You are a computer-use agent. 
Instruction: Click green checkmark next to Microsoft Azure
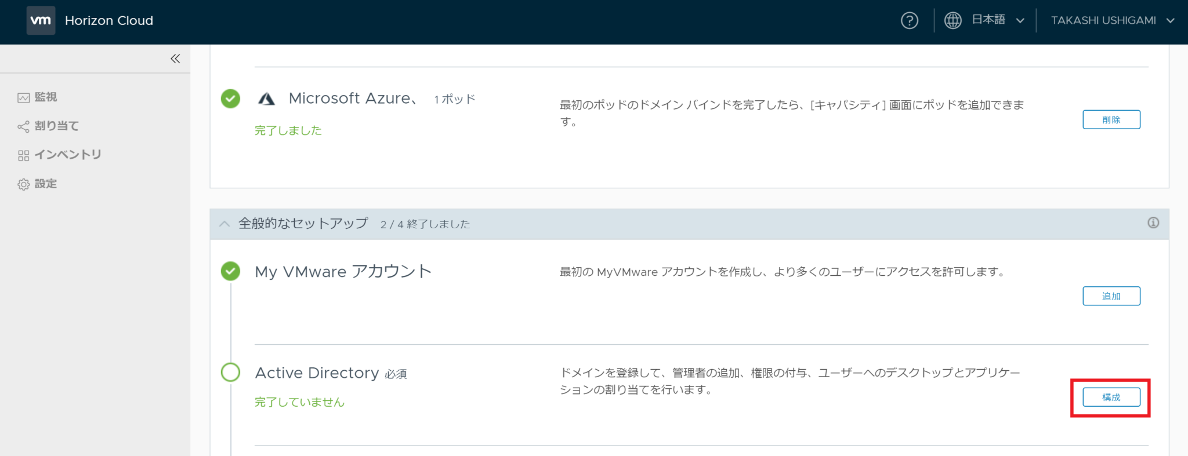point(230,99)
